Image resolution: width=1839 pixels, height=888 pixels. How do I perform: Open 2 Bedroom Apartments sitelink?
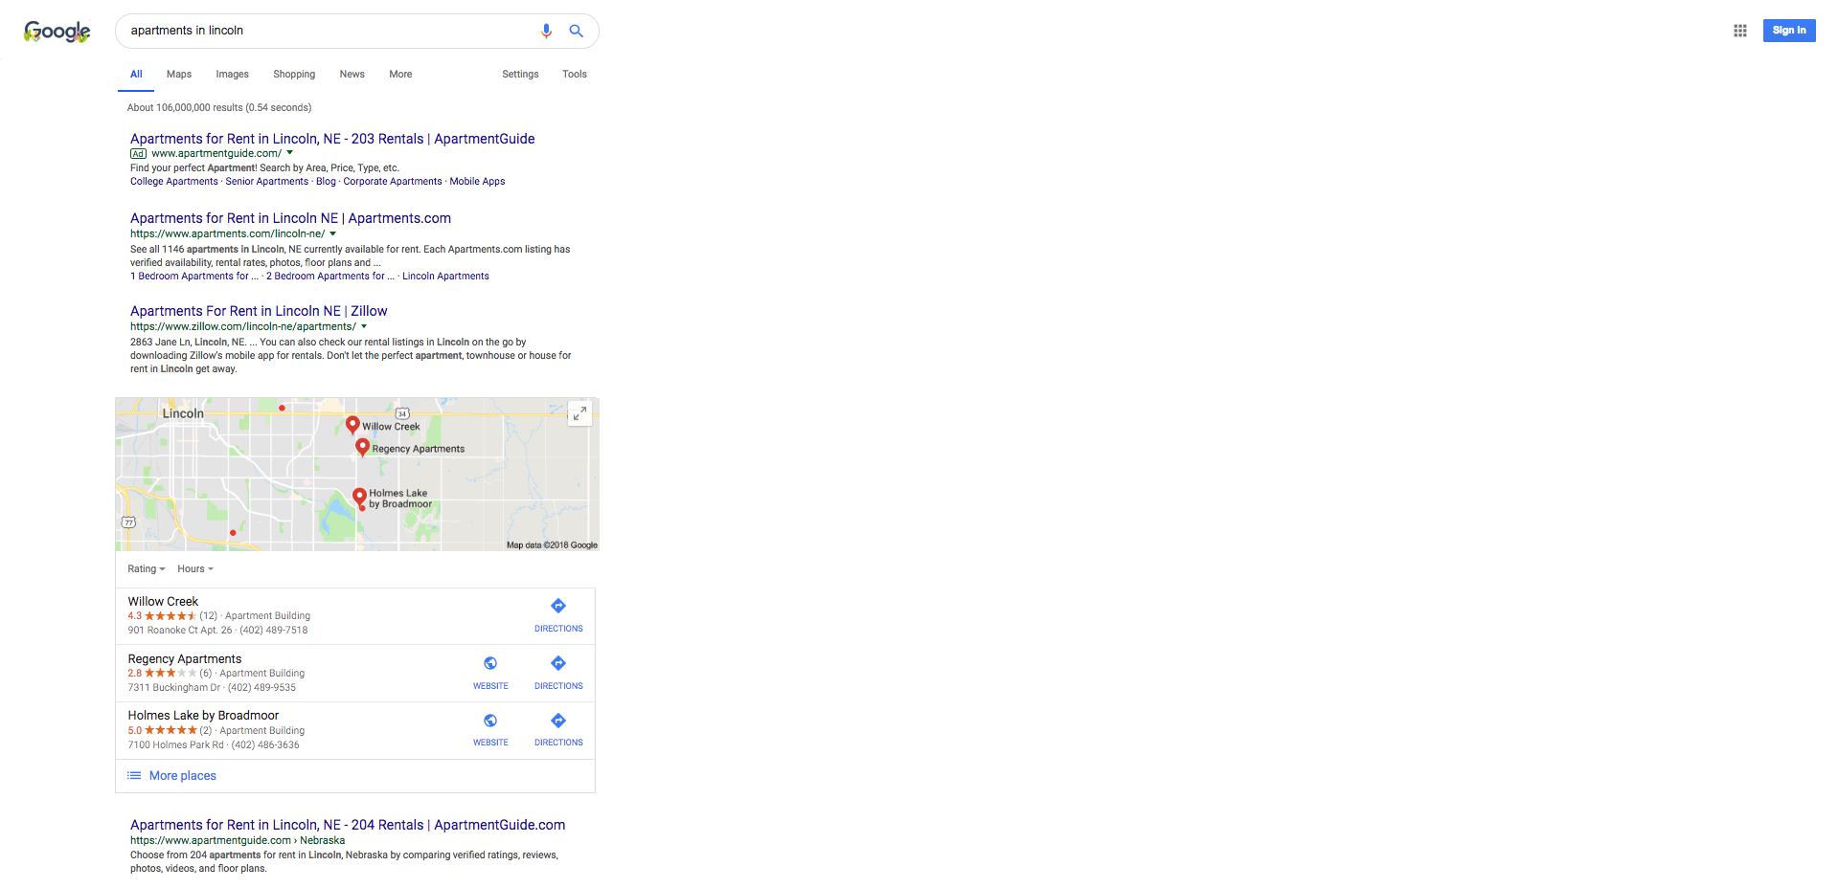click(330, 276)
